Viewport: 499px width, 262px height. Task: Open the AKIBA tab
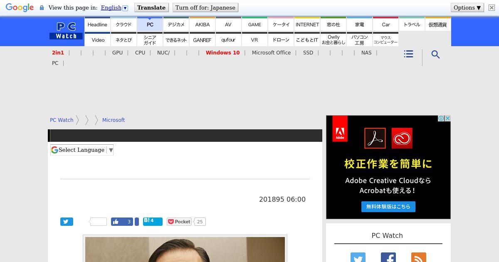point(202,25)
